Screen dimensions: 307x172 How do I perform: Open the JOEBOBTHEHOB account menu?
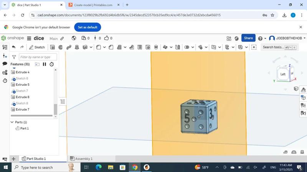click(x=287, y=38)
